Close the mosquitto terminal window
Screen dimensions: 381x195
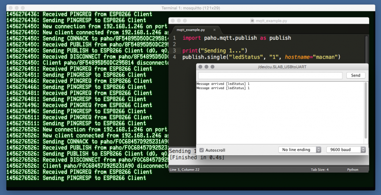click(x=10, y=8)
